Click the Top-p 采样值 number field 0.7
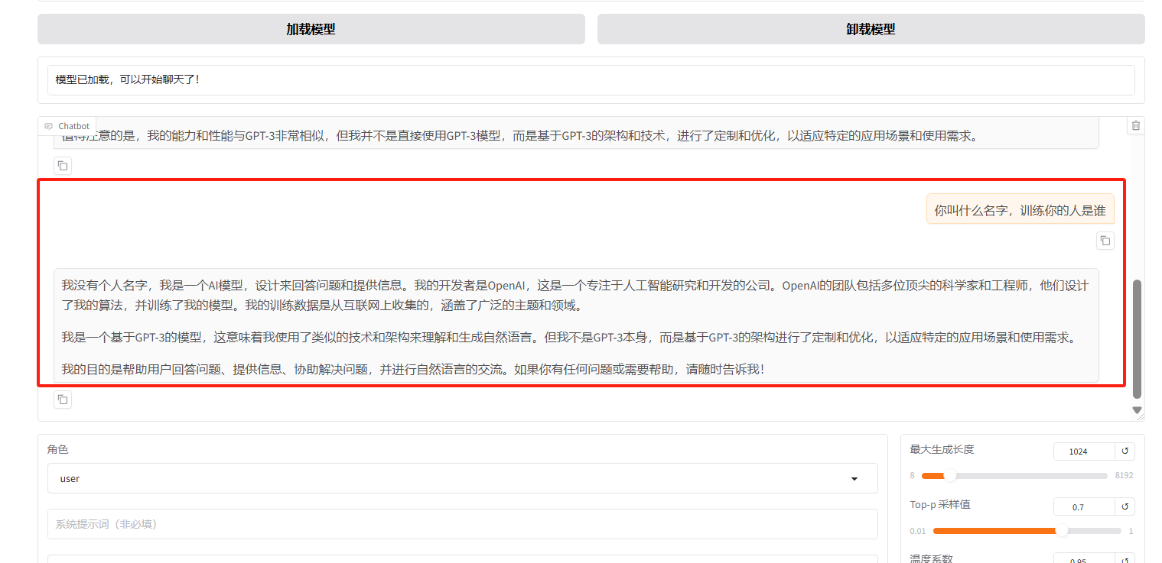 [1083, 506]
